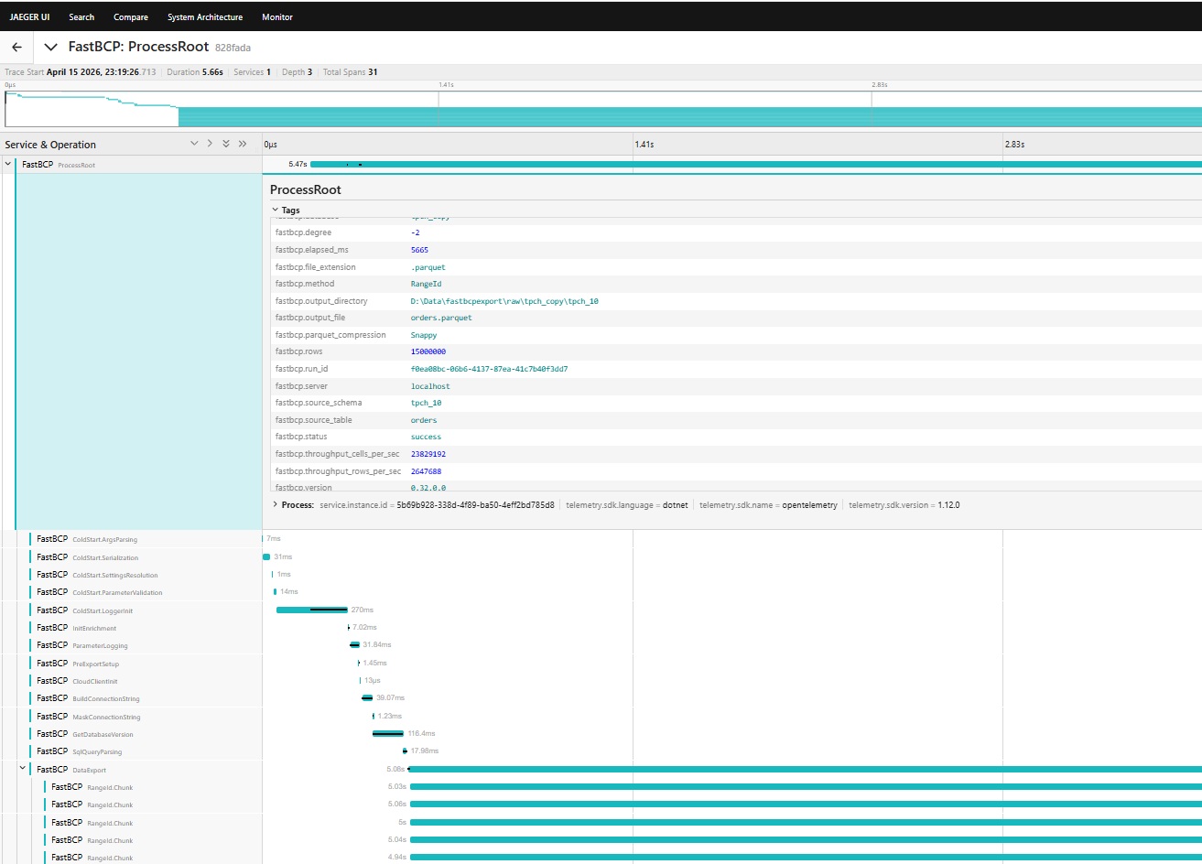Click the RangeId.Chunk bar labeled 4.94s

tap(806, 857)
